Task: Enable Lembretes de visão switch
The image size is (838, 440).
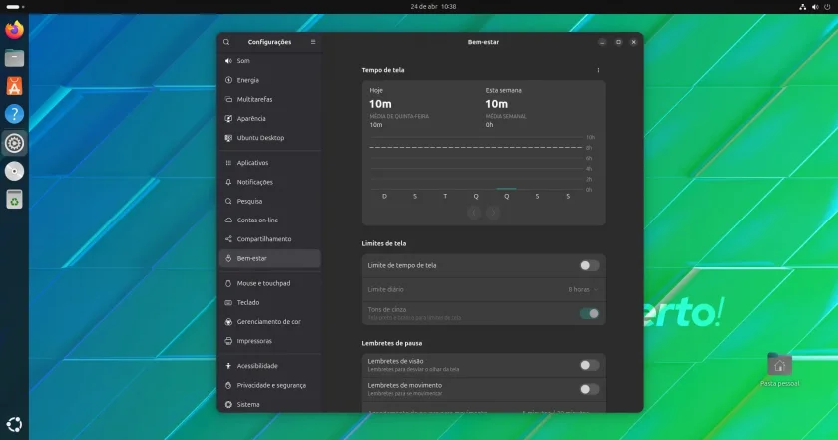Action: pos(589,366)
